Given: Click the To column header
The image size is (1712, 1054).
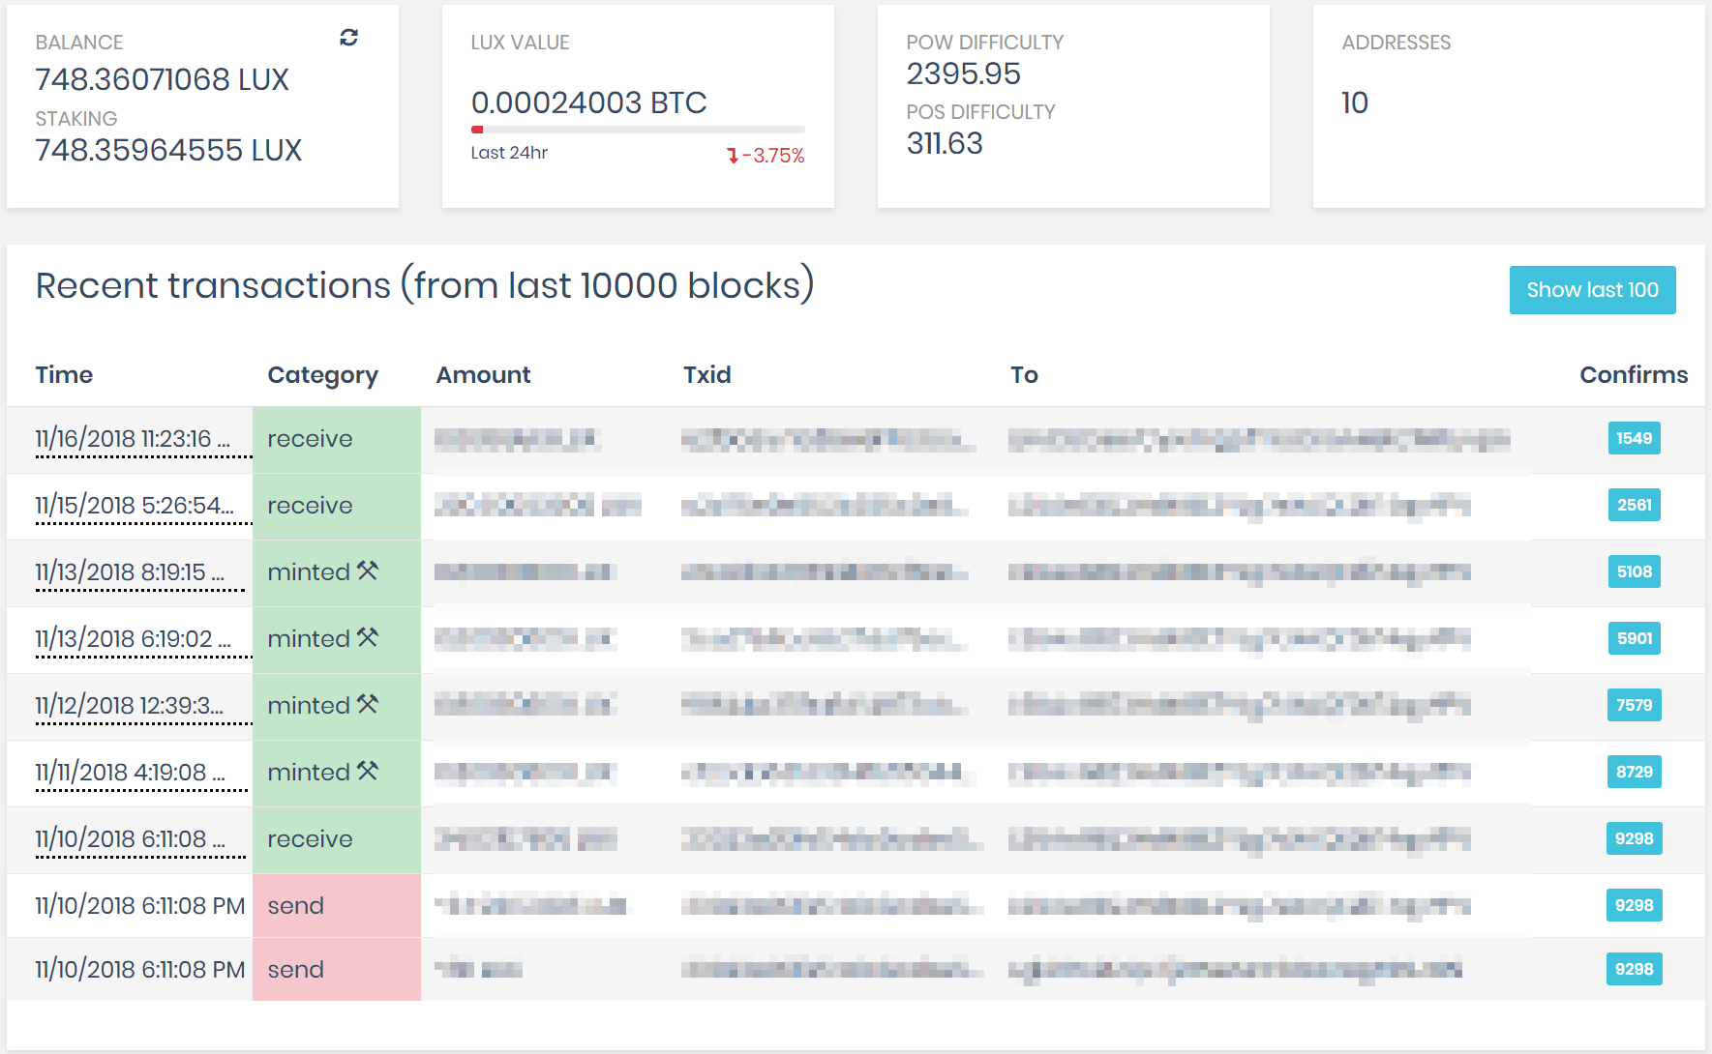Looking at the screenshot, I should [1024, 375].
